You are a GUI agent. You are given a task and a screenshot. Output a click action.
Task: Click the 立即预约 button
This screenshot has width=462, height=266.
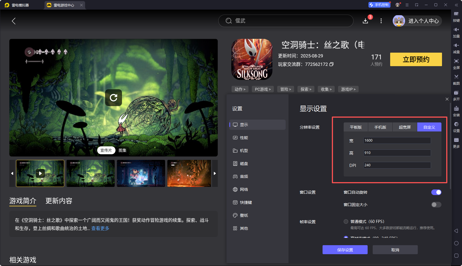tap(416, 59)
